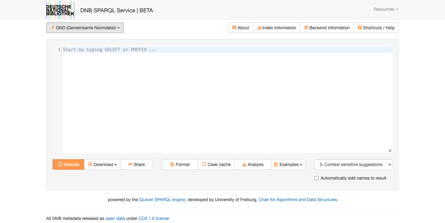The height and width of the screenshot is (223, 445).
Task: Click the person icon on the Analysis button
Action: [x=244, y=165]
